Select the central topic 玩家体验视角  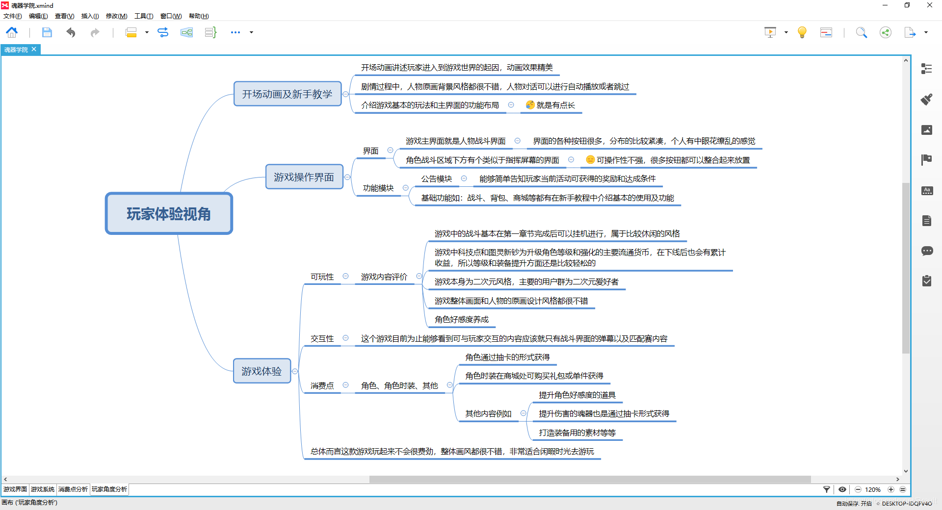(169, 213)
